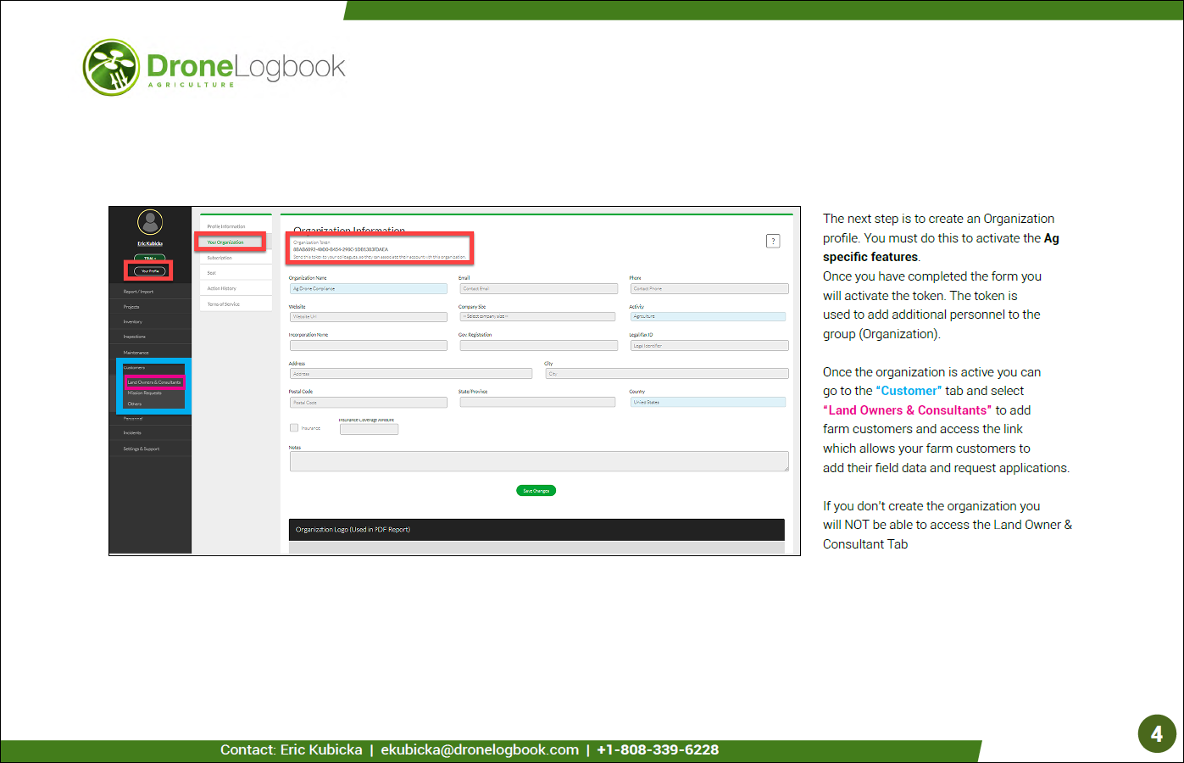Viewport: 1184px width, 763px height.
Task: Select Land Owners & Consultants submenu
Action: pos(154,382)
